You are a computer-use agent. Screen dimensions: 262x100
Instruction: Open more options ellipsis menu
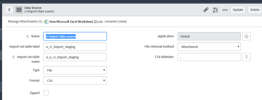[225, 10]
